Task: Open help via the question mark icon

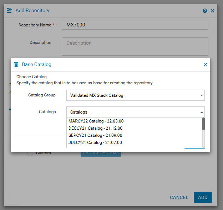Action: [205, 11]
